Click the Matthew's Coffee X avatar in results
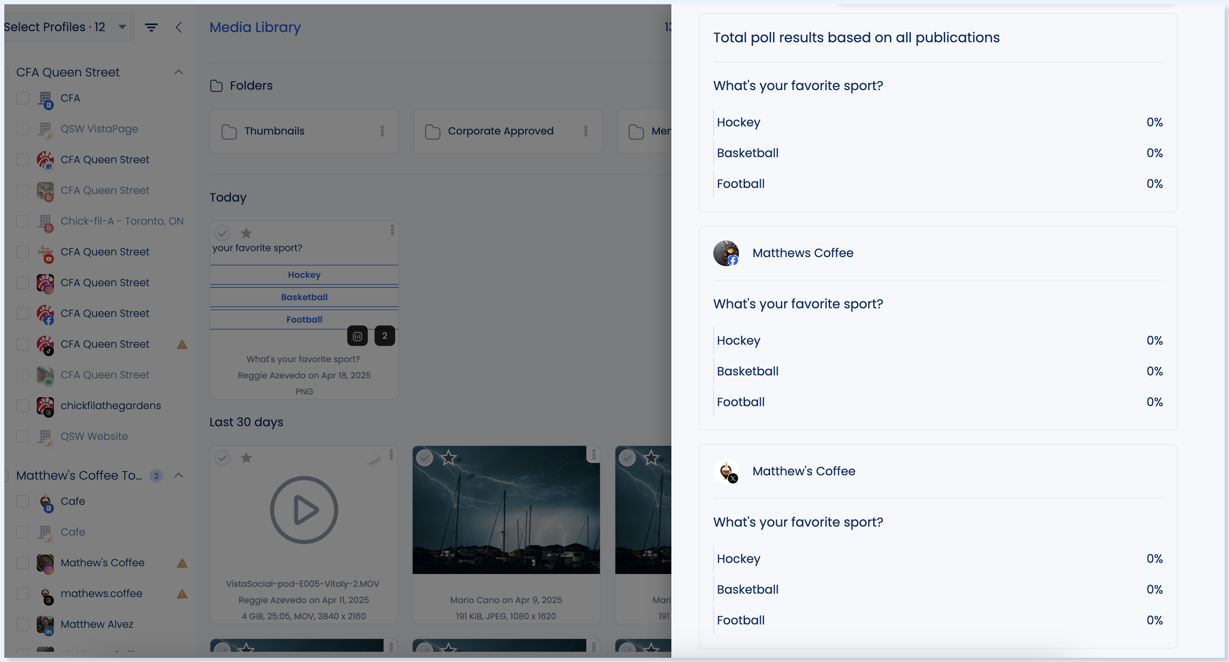 tap(726, 472)
